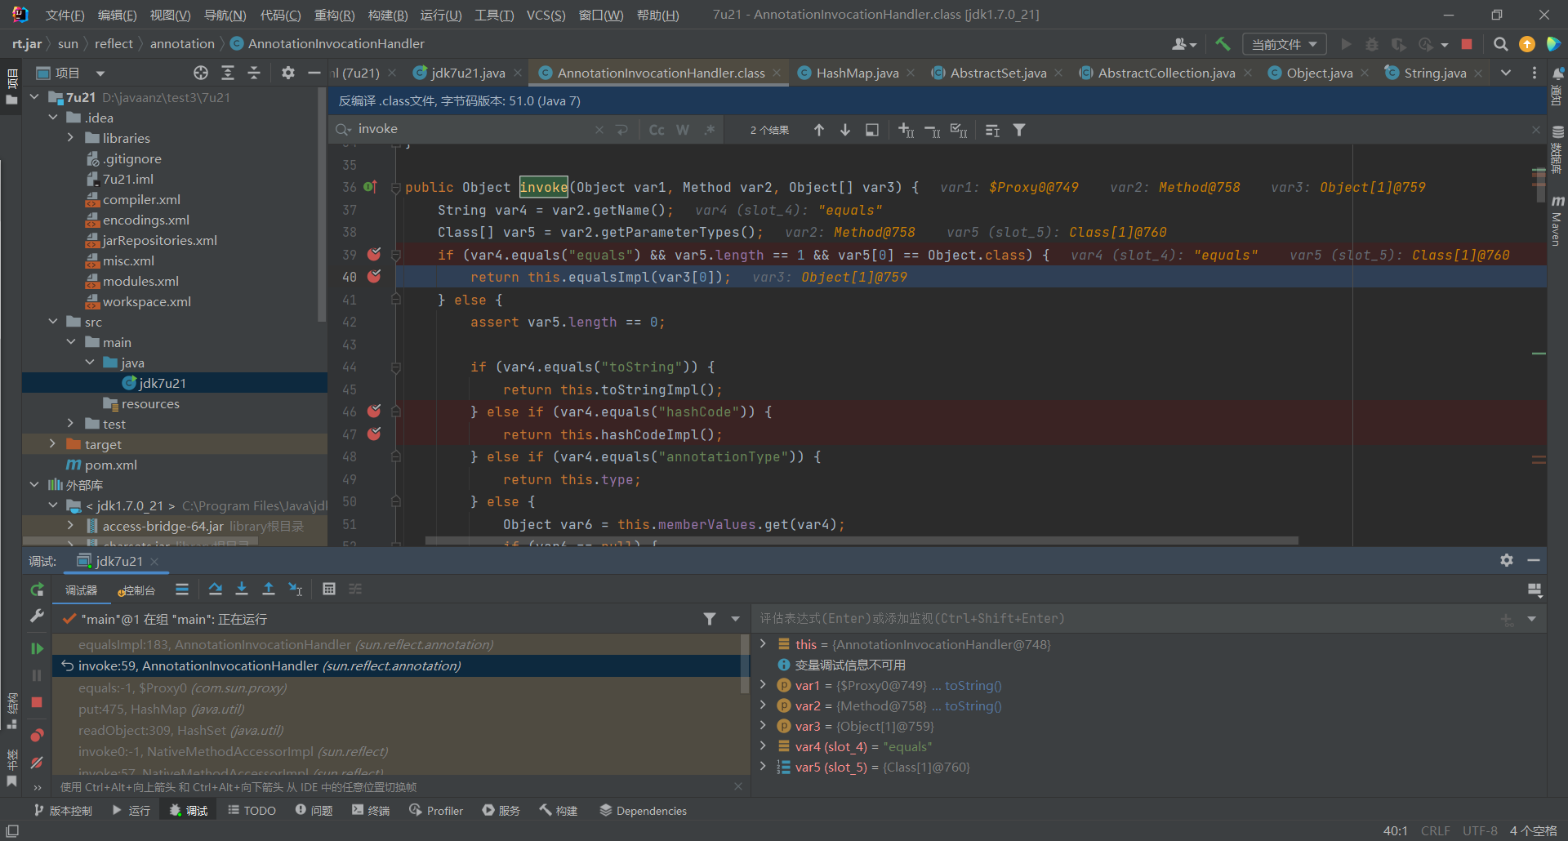Click the project tree vertical scrollbar
The width and height of the screenshot is (1568, 841).
point(321,204)
